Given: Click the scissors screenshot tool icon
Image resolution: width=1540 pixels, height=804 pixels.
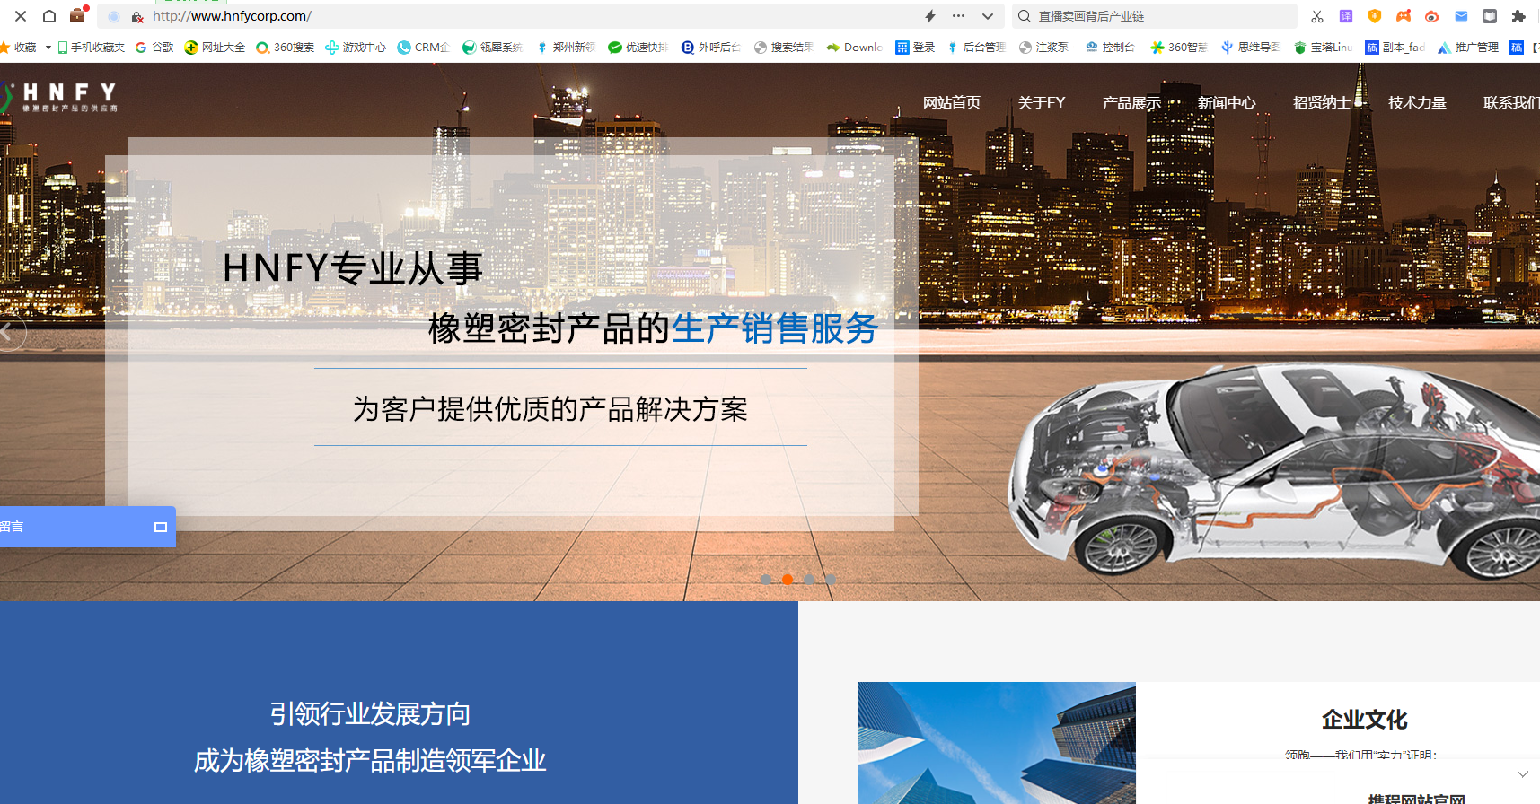Looking at the screenshot, I should point(1317,16).
